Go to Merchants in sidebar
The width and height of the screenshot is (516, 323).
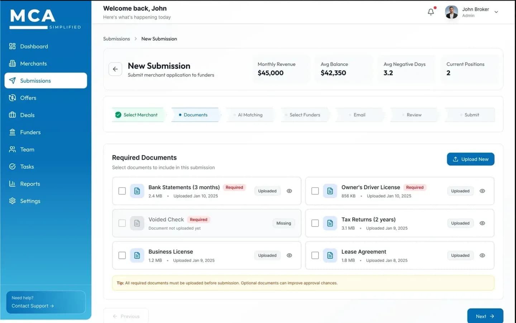(46, 64)
